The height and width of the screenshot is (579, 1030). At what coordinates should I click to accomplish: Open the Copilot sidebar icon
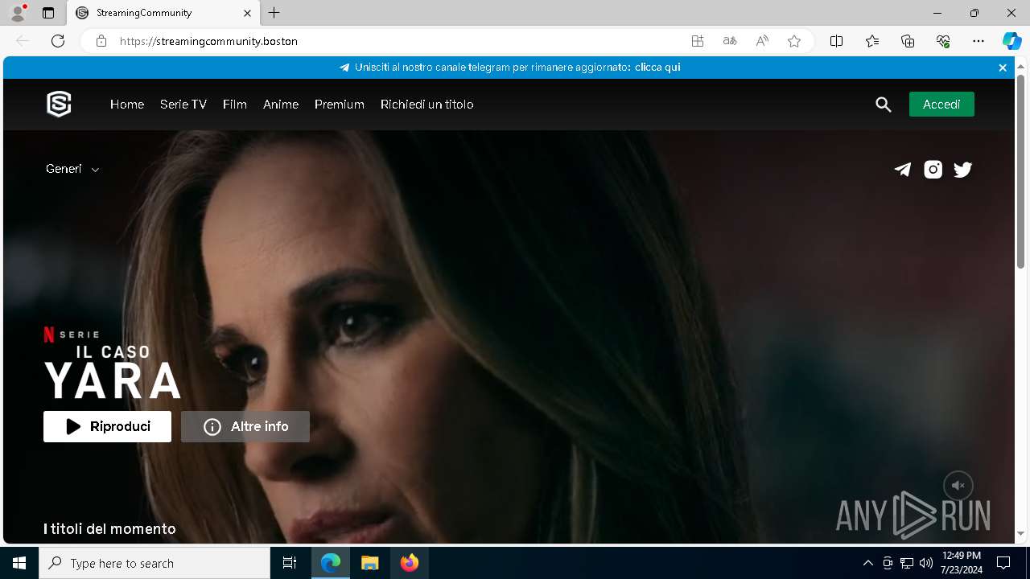pyautogui.click(x=1011, y=41)
